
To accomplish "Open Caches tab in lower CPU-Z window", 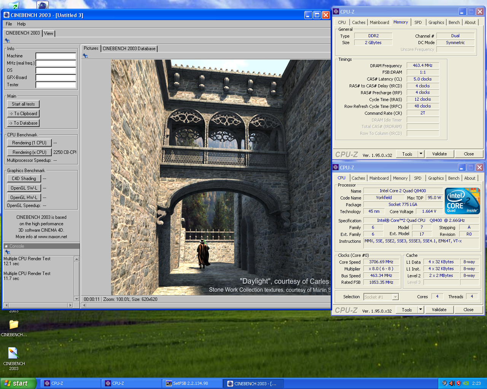I will click(358, 178).
